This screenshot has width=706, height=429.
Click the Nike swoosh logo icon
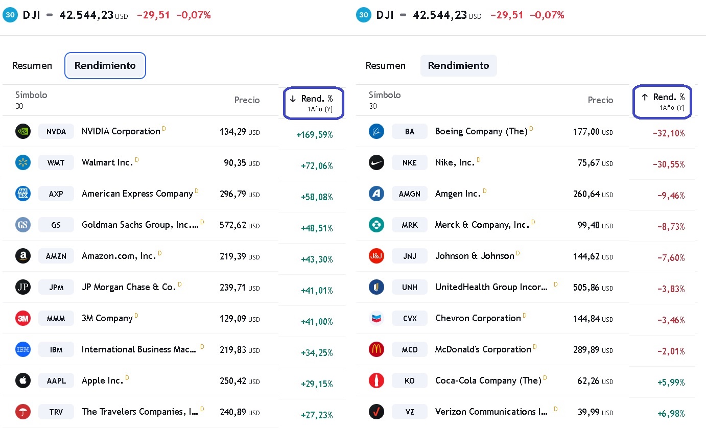[376, 162]
